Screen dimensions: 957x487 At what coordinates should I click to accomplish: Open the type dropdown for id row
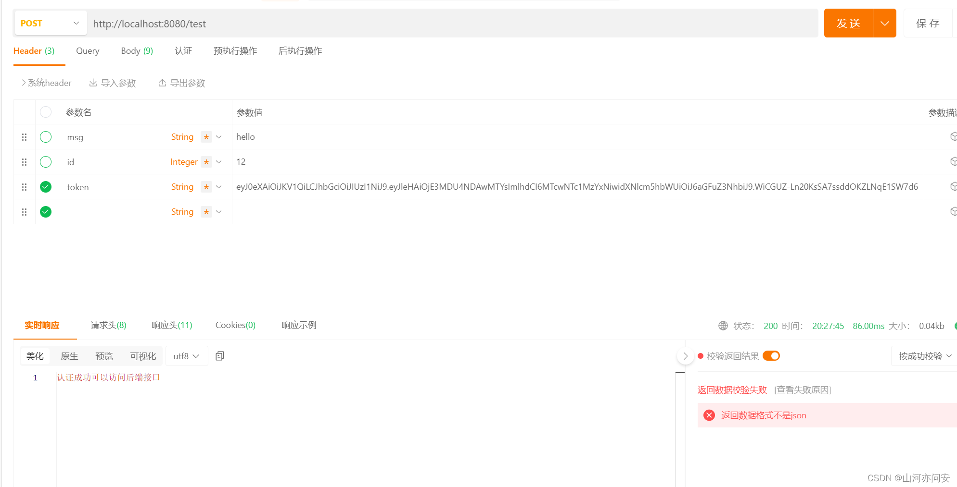pos(219,162)
